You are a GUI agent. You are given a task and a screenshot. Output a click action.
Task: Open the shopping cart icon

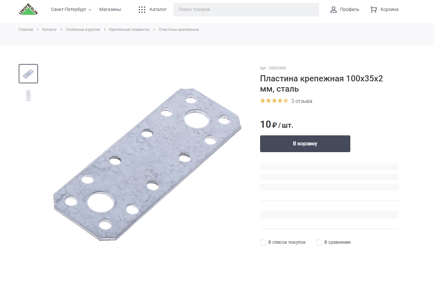pos(373,10)
